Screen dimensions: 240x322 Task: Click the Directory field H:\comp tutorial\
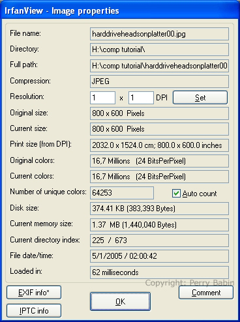[x=159, y=50]
